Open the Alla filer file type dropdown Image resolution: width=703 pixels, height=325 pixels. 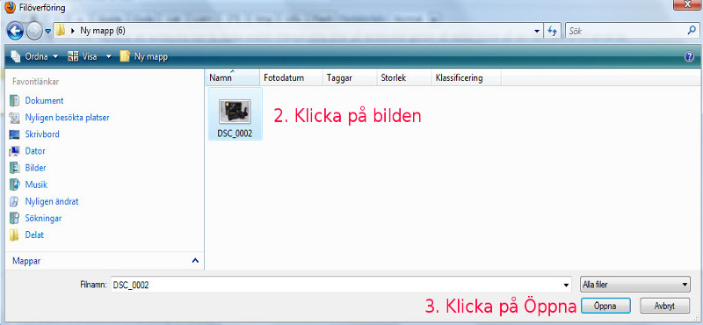634,285
